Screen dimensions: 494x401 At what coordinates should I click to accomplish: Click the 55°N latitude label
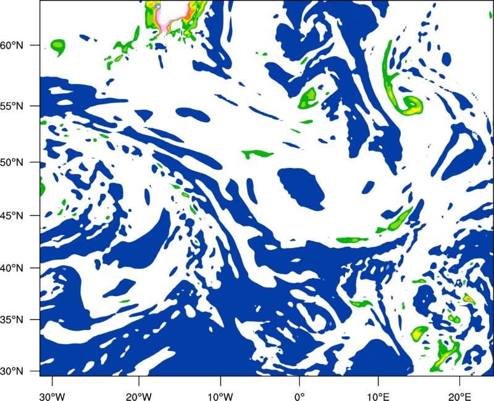(x=12, y=105)
